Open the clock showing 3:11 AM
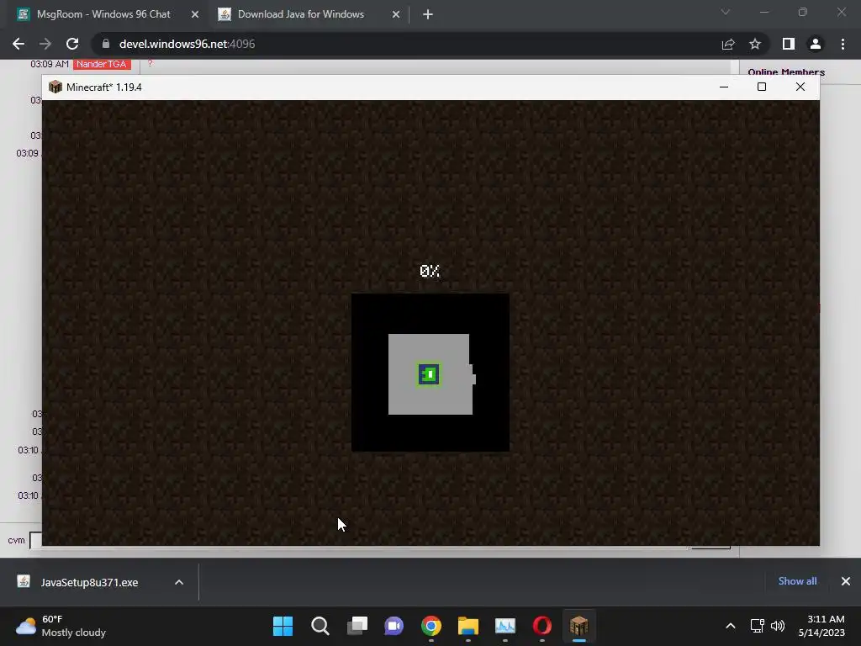The height and width of the screenshot is (646, 861). pyautogui.click(x=821, y=626)
